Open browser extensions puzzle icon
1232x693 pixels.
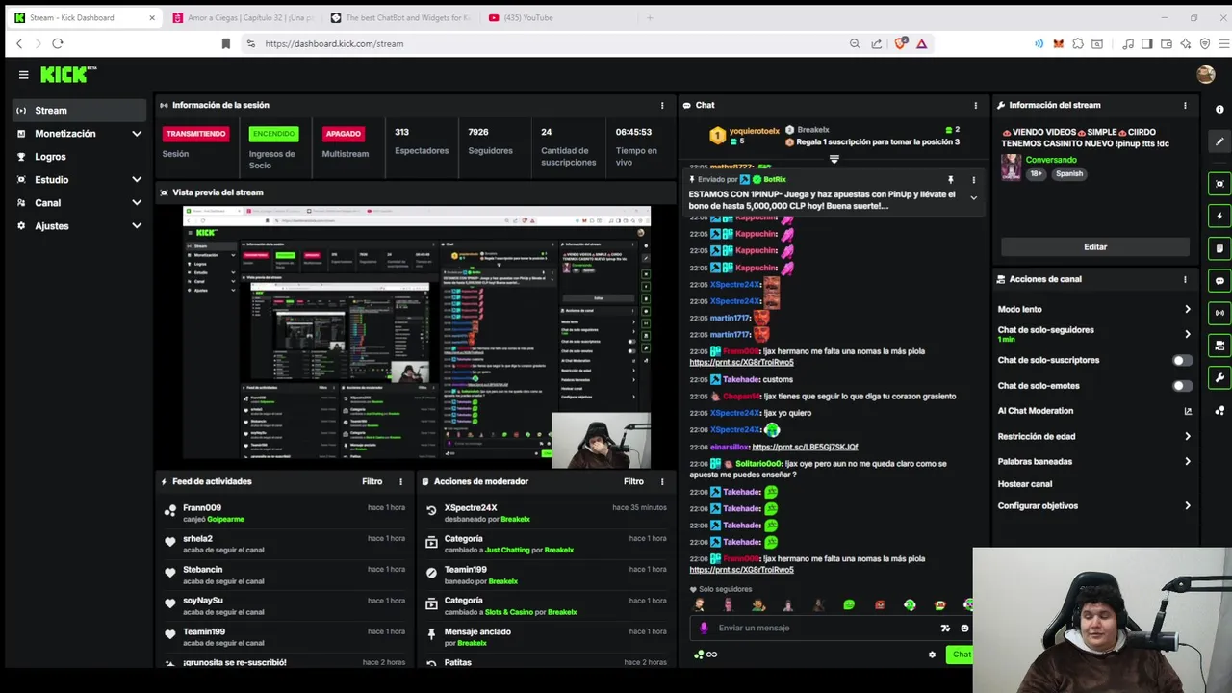(1078, 43)
